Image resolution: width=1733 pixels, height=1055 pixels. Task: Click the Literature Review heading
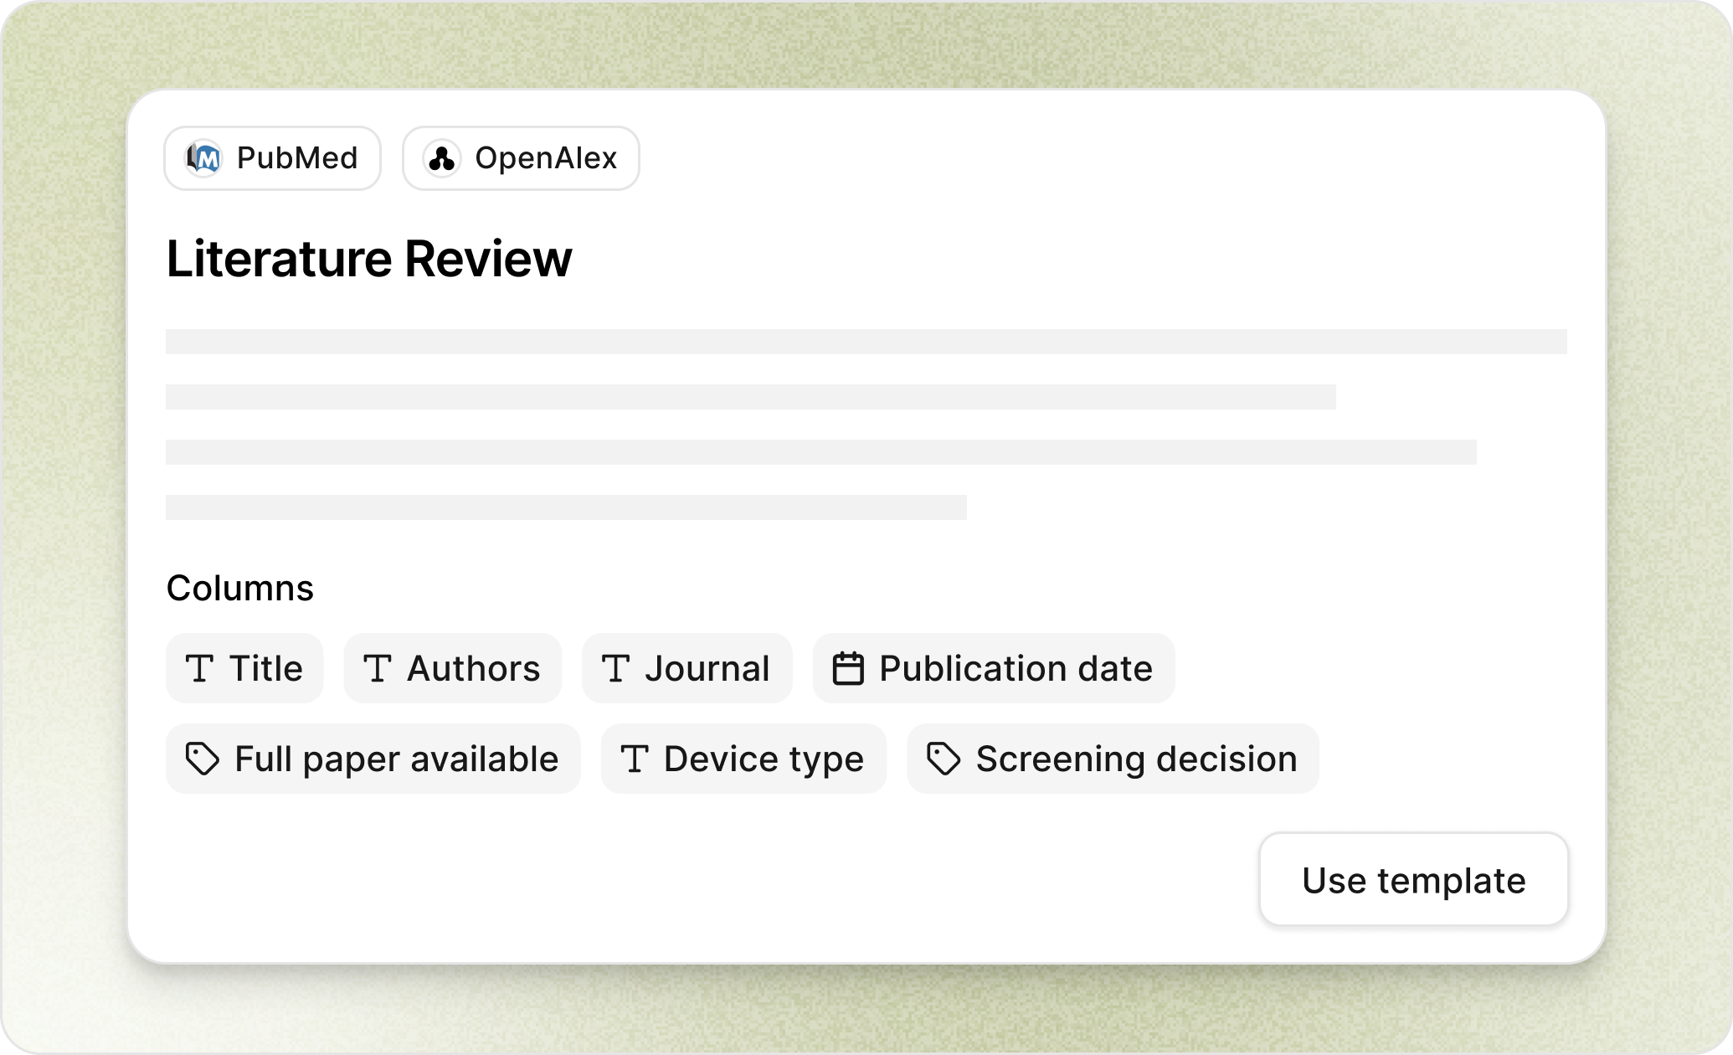click(368, 260)
